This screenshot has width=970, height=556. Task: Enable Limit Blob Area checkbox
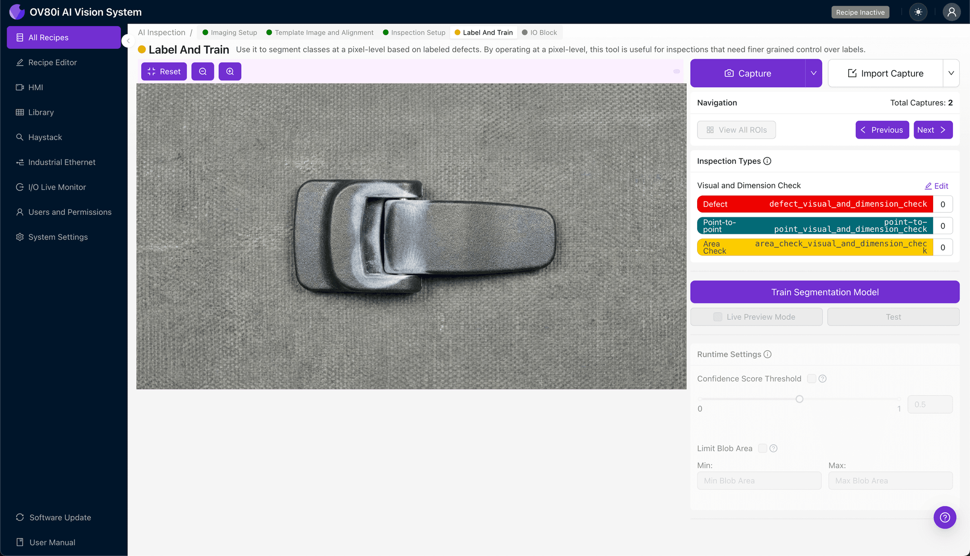pos(763,448)
